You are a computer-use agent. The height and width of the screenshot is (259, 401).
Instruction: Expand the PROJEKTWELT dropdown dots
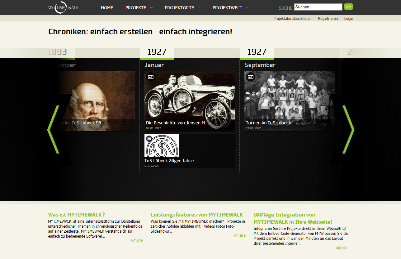point(247,8)
